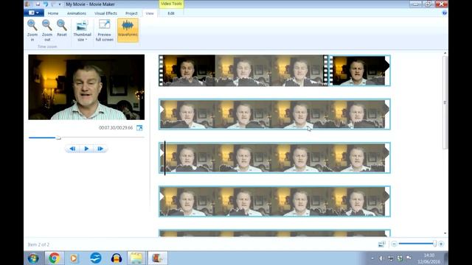This screenshot has width=472, height=265.
Task: Click the storyboard vertical scrollbar
Action: tap(445, 102)
